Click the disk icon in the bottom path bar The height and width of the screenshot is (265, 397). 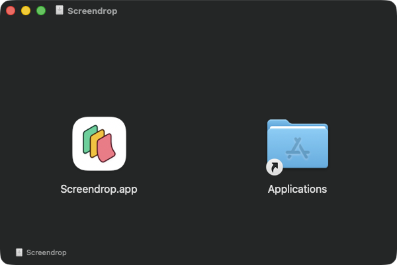[x=19, y=252]
